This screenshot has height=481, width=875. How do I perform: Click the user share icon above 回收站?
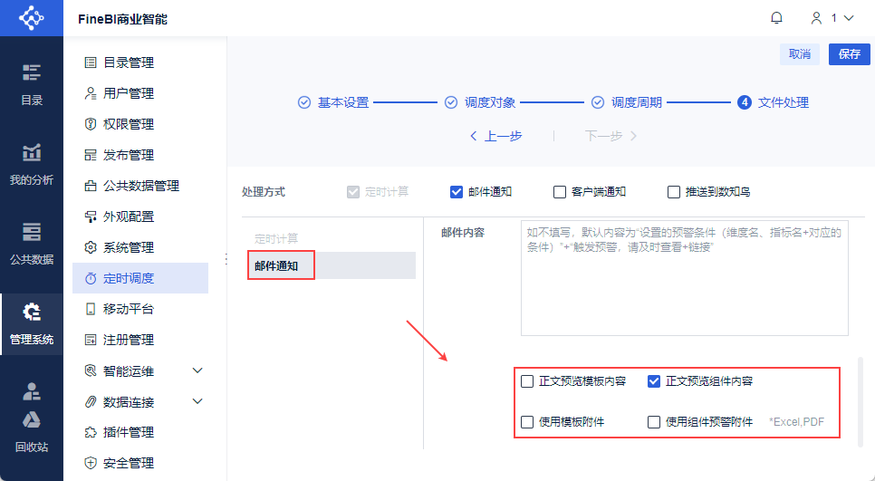(x=31, y=391)
